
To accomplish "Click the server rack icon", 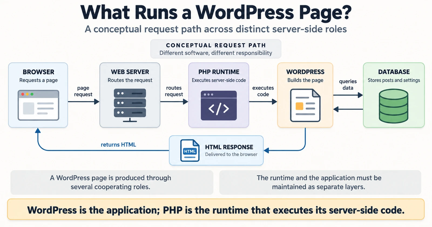I will coord(130,105).
